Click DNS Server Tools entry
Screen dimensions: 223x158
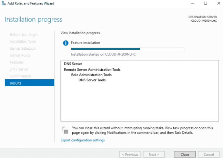click(92, 80)
